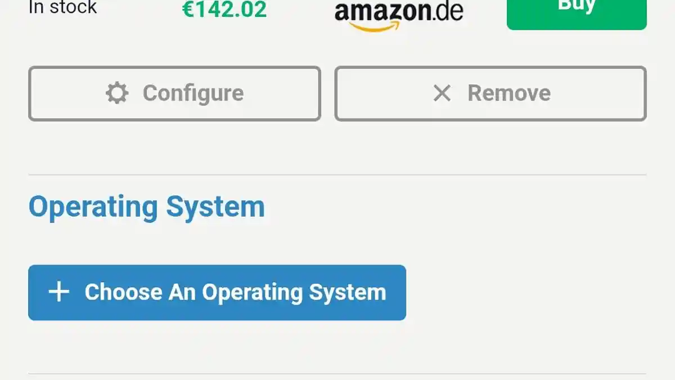The image size is (675, 380).
Task: Open the amazon.de merchant logo
Action: pyautogui.click(x=398, y=14)
